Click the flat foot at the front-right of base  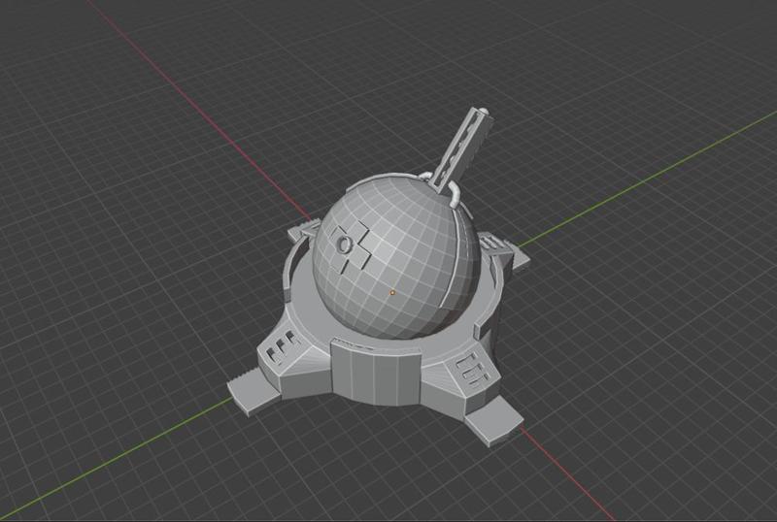click(493, 420)
